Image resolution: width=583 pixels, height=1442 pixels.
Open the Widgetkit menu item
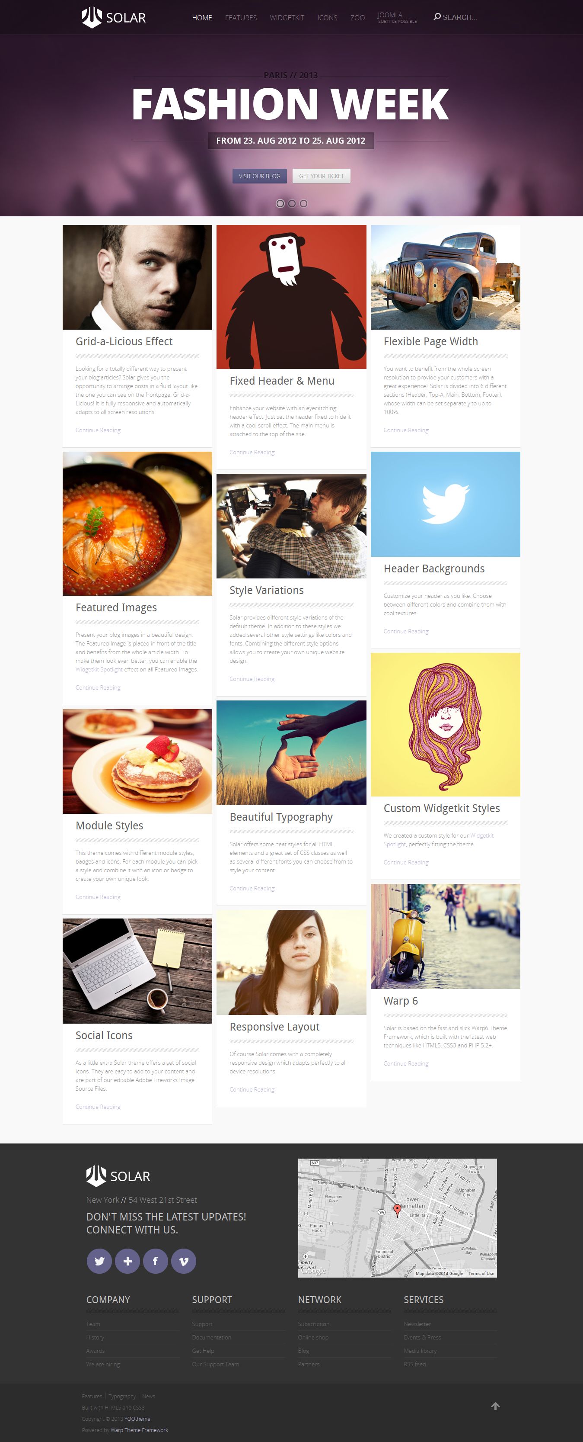point(287,18)
